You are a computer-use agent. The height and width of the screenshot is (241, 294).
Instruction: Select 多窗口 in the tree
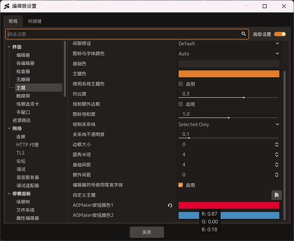click(23, 112)
